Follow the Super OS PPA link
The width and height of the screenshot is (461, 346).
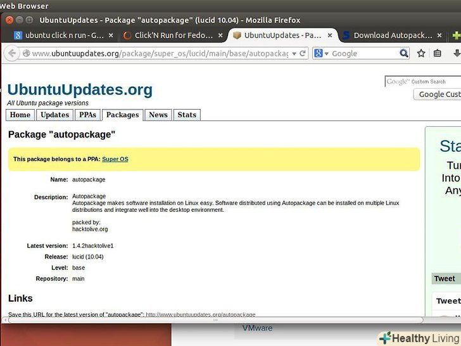pyautogui.click(x=115, y=159)
